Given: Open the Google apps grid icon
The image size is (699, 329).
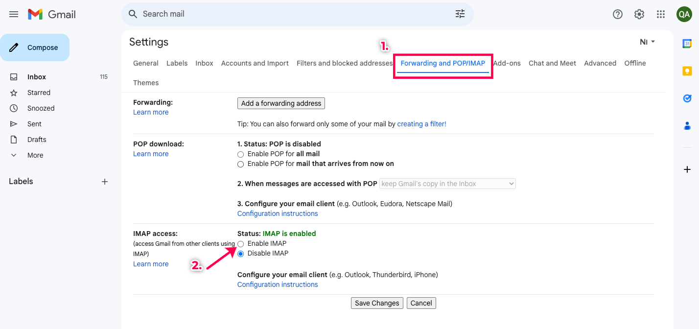Looking at the screenshot, I should point(661,14).
